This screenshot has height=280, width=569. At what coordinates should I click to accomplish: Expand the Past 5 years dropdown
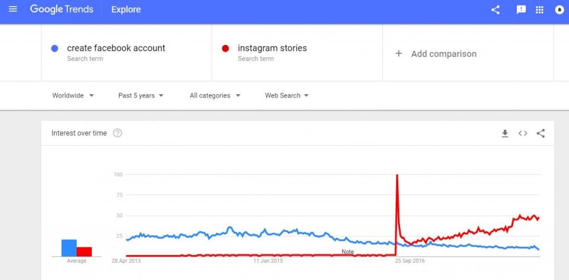pos(141,95)
